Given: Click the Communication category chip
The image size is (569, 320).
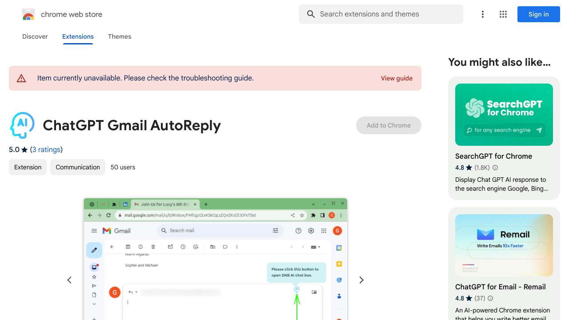Looking at the screenshot, I should 78,167.
